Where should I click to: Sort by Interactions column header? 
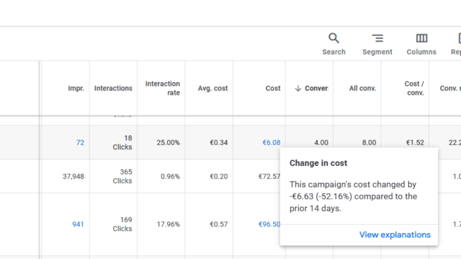pyautogui.click(x=113, y=88)
